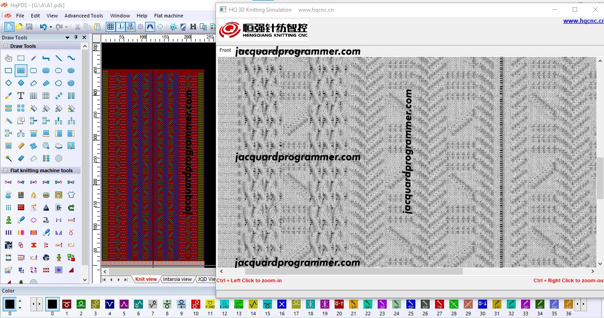Open the Draw Tools panel options dropdown

tap(68, 38)
